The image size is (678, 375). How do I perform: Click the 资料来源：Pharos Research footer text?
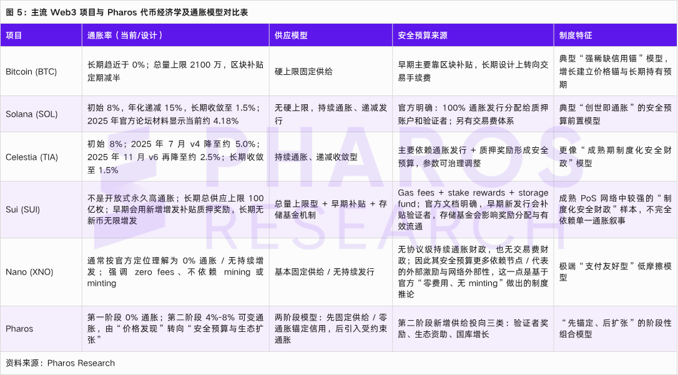tap(60, 363)
